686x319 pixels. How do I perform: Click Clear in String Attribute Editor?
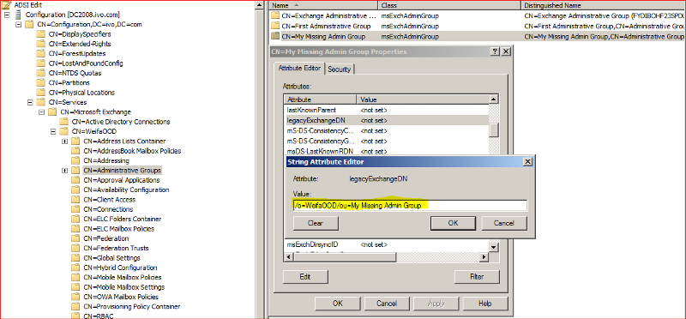click(x=316, y=223)
